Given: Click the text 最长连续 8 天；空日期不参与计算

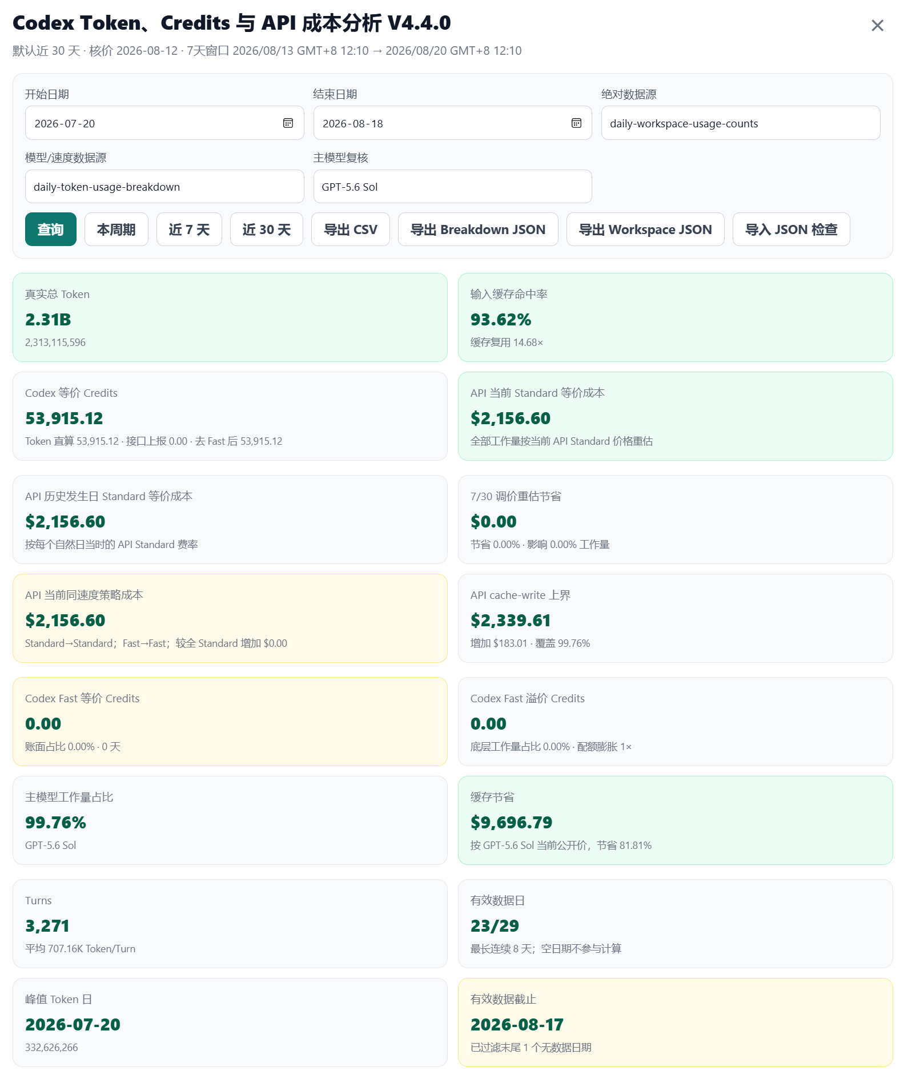Looking at the screenshot, I should coord(546,949).
